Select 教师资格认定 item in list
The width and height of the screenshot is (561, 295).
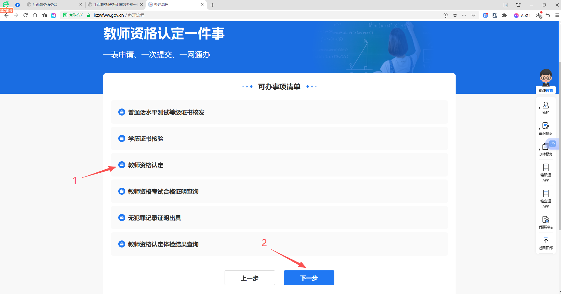[146, 165]
